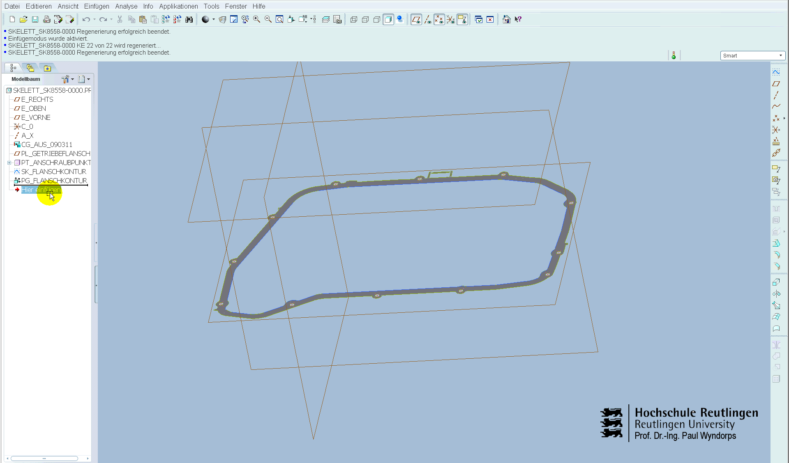This screenshot has width=789, height=463.
Task: Open the model tree Show dropdown
Action: click(84, 79)
